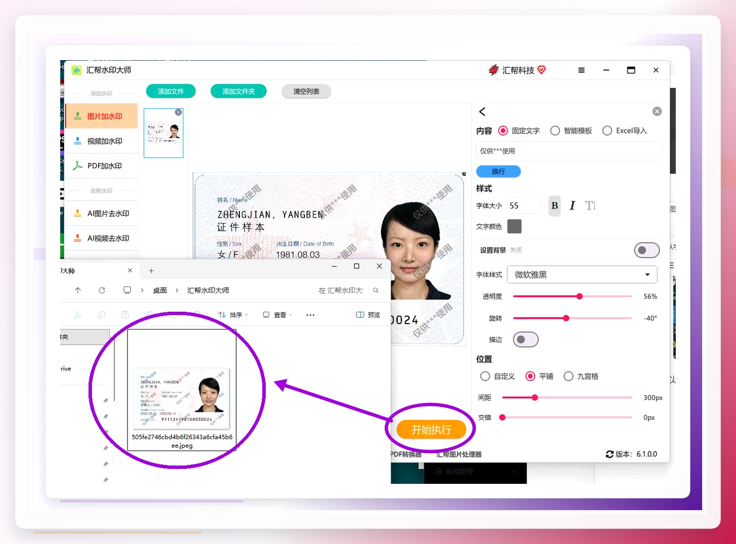
Task: Refresh the File Explorer folder view
Action: click(x=102, y=290)
